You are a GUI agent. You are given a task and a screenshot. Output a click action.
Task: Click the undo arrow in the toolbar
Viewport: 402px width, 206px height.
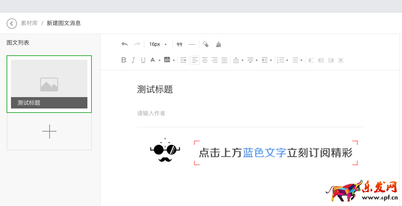[x=125, y=44]
